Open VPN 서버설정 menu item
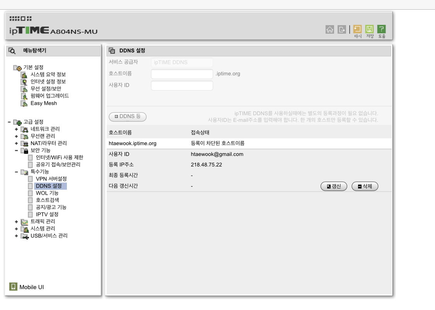The width and height of the screenshot is (435, 310). pos(51,179)
